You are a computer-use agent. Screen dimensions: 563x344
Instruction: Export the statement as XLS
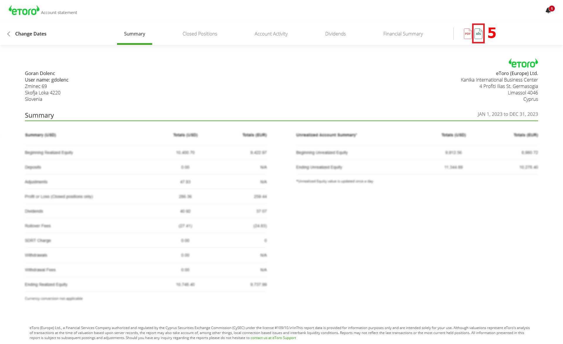[x=478, y=34]
